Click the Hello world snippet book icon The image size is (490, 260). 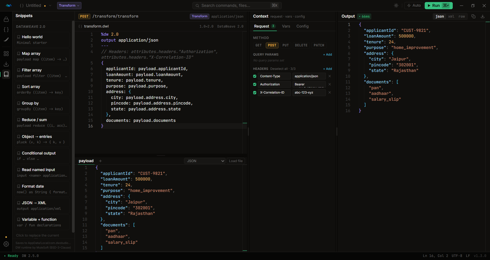coord(19,37)
